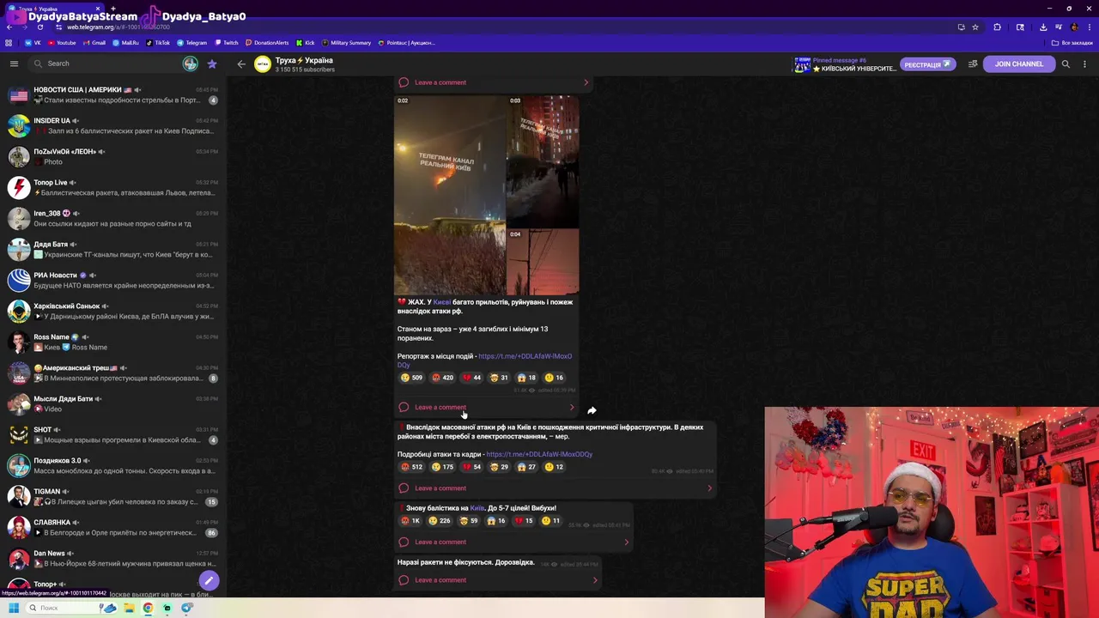Open the link after Подробиці атаки та кадри

click(x=539, y=454)
